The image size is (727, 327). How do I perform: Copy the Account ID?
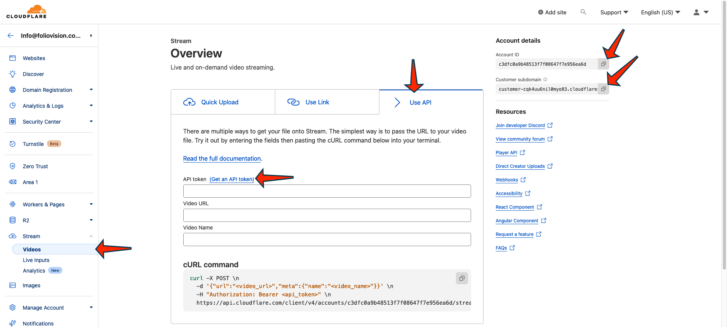[x=604, y=64]
